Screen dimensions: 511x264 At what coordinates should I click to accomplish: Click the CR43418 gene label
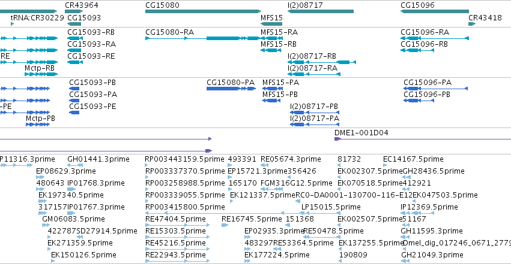(x=485, y=18)
